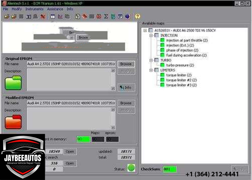Click the second open-folder toolbar icon
Image resolution: width=252 pixels, height=180 pixels.
(x=14, y=16)
